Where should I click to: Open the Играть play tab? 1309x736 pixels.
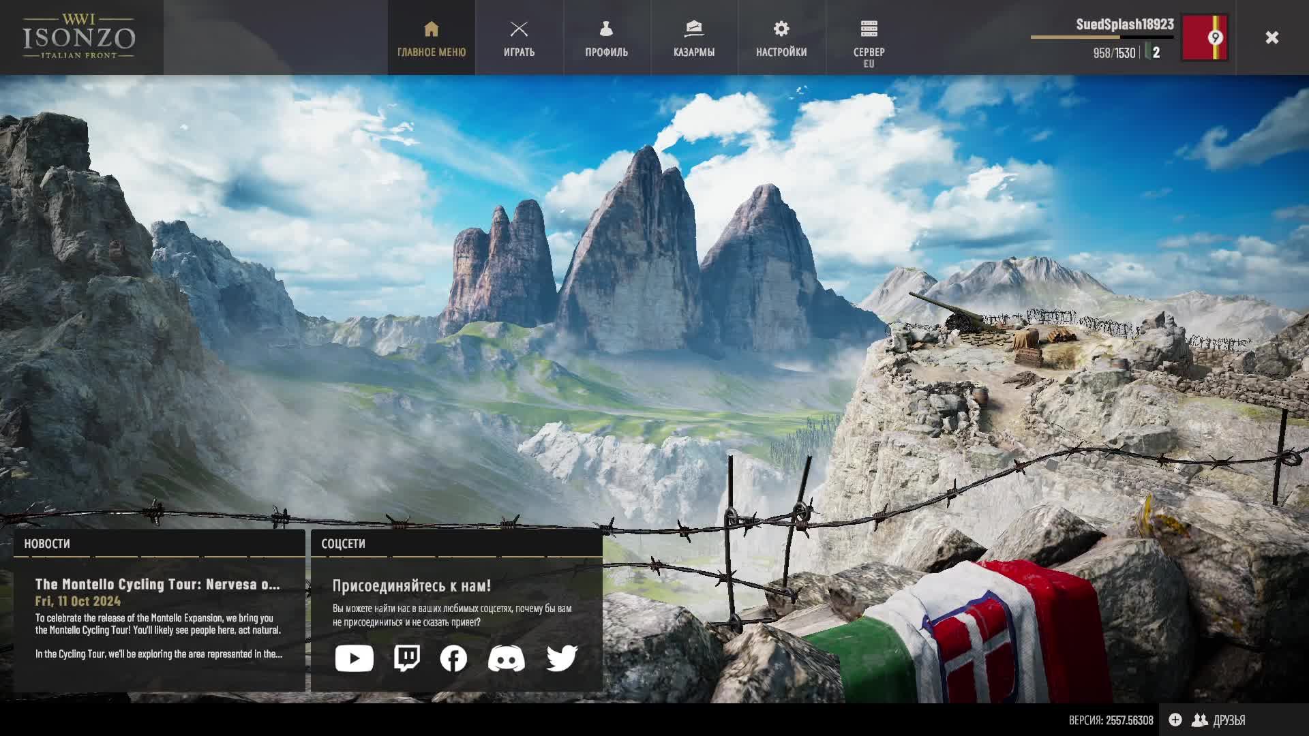(519, 38)
